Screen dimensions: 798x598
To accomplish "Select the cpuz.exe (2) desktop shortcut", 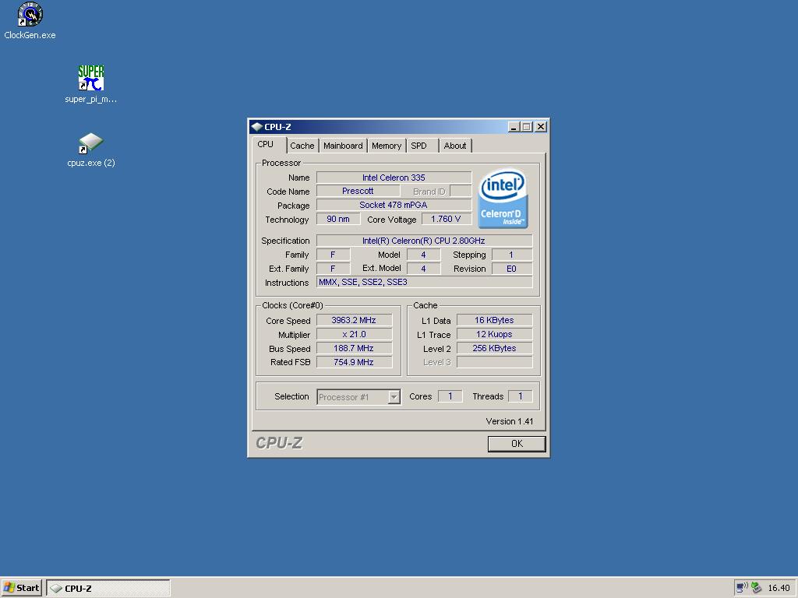I will pos(91,149).
